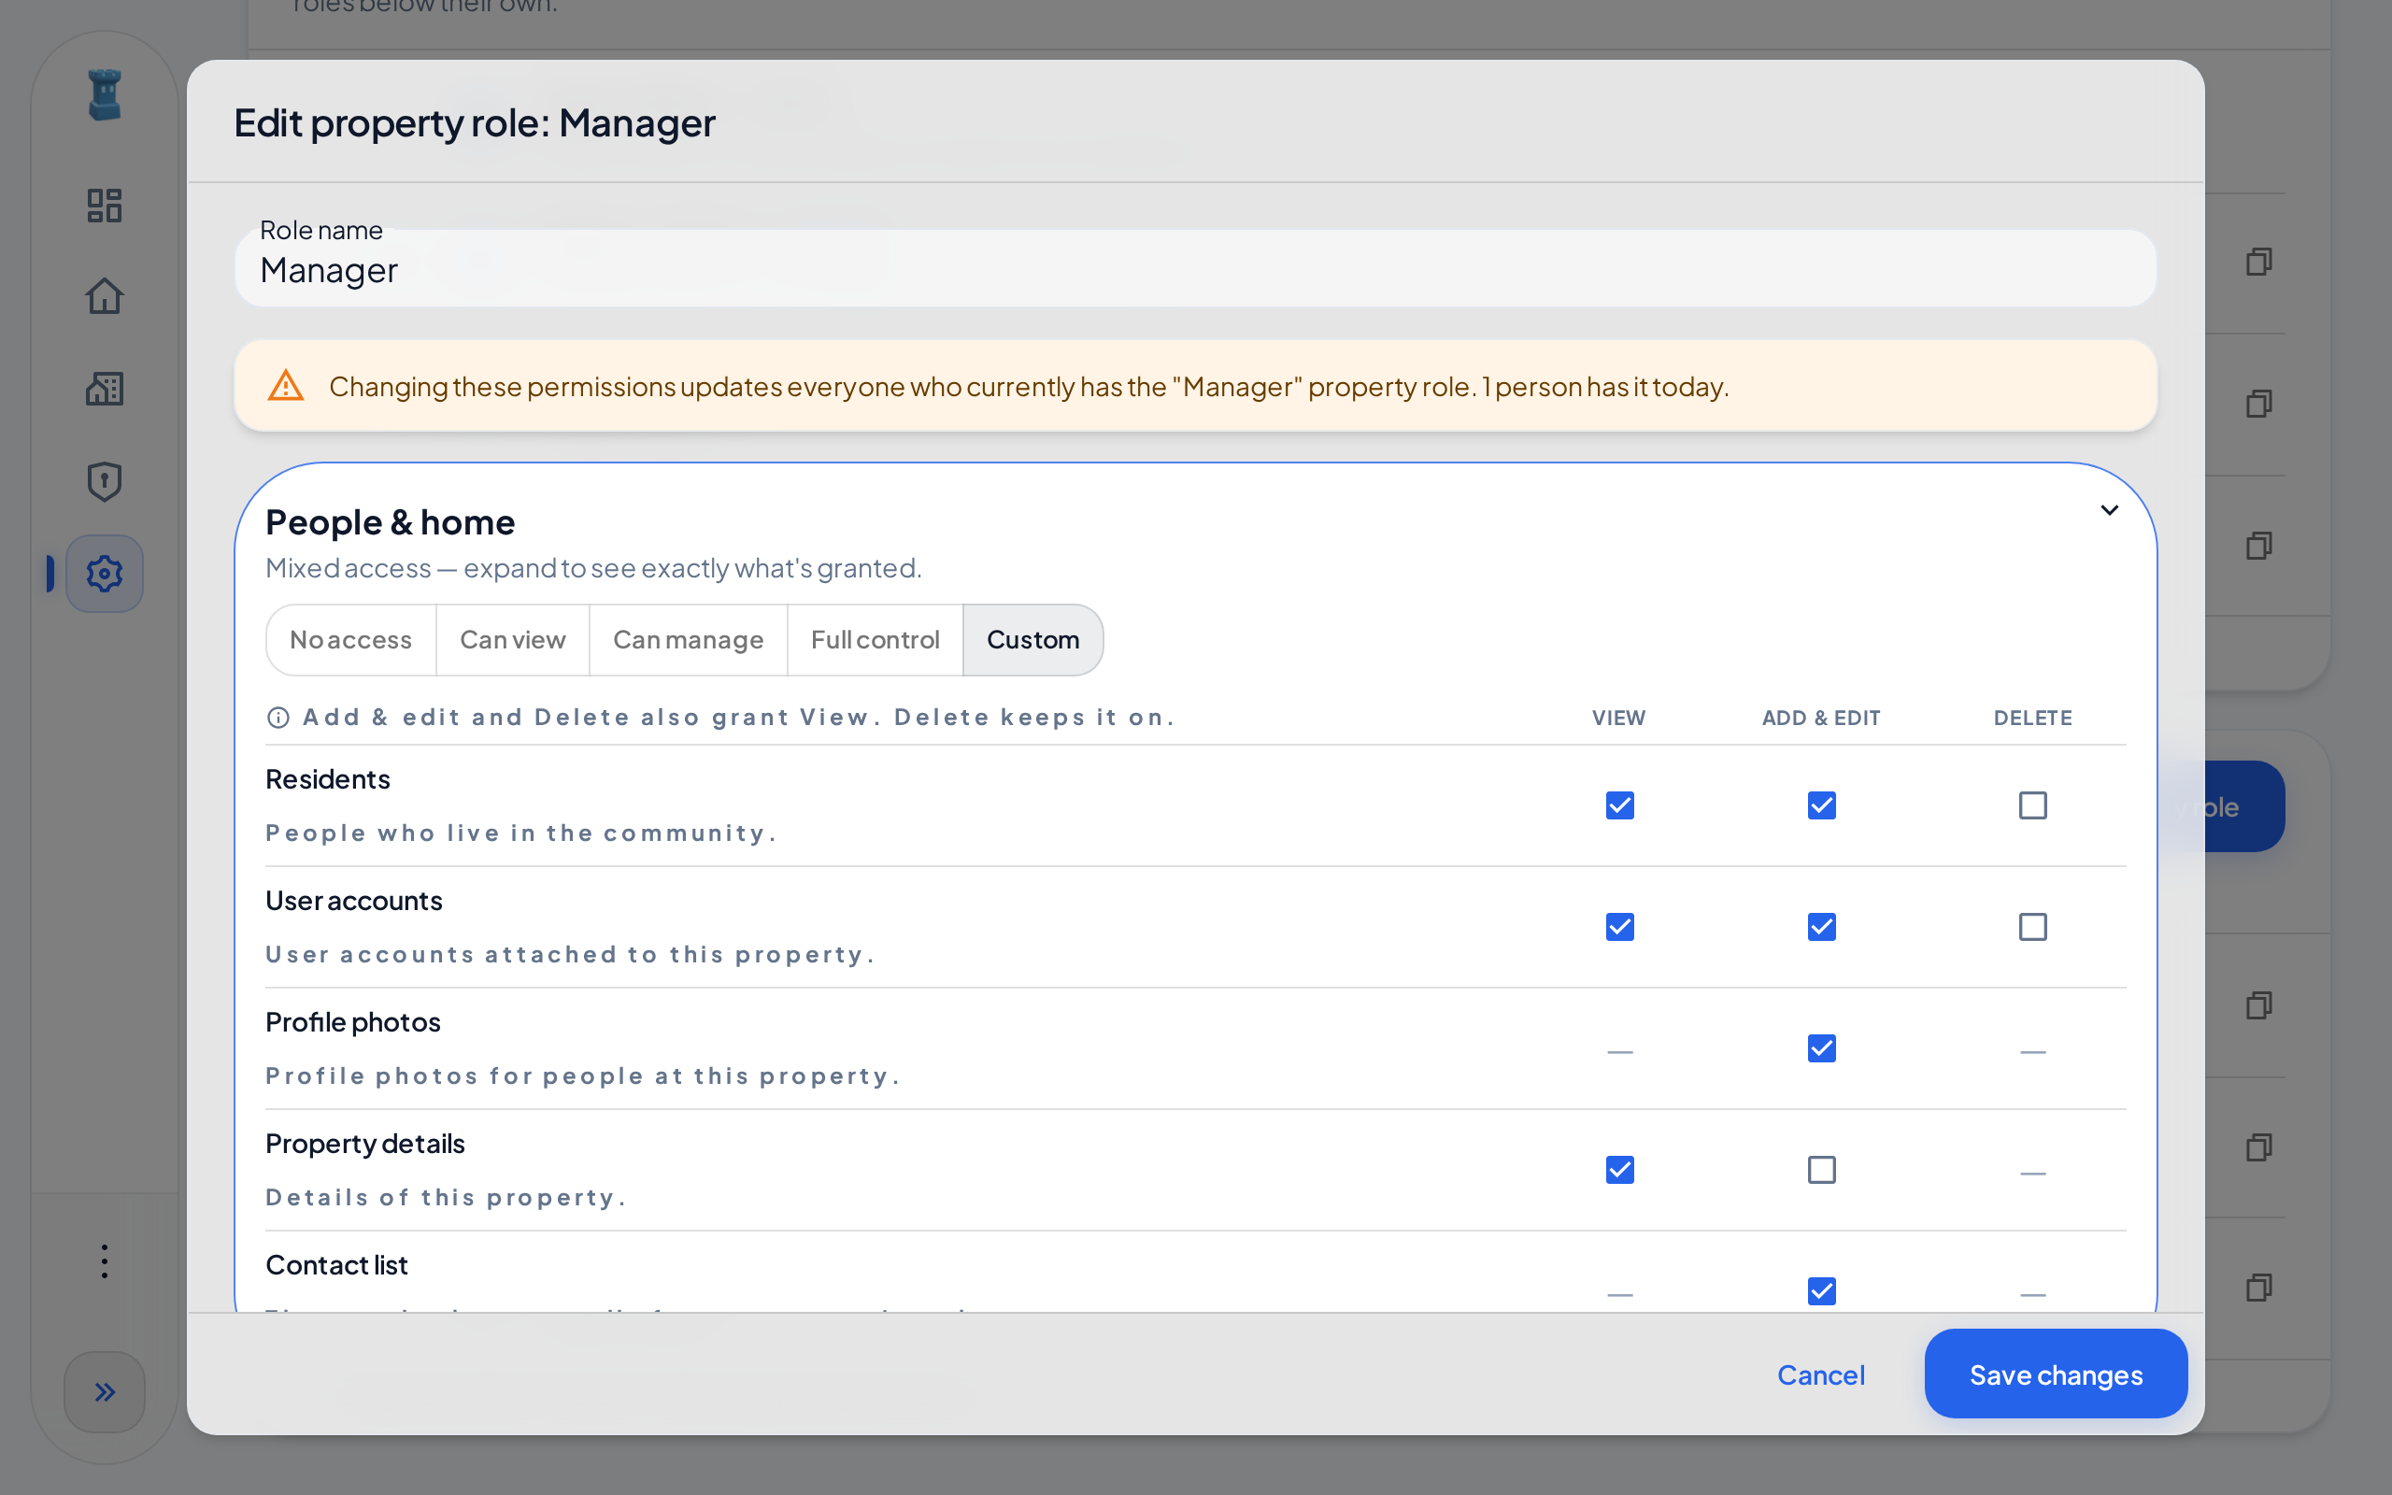Click the Profile photos row label
This screenshot has height=1495, width=2392.
[353, 1022]
